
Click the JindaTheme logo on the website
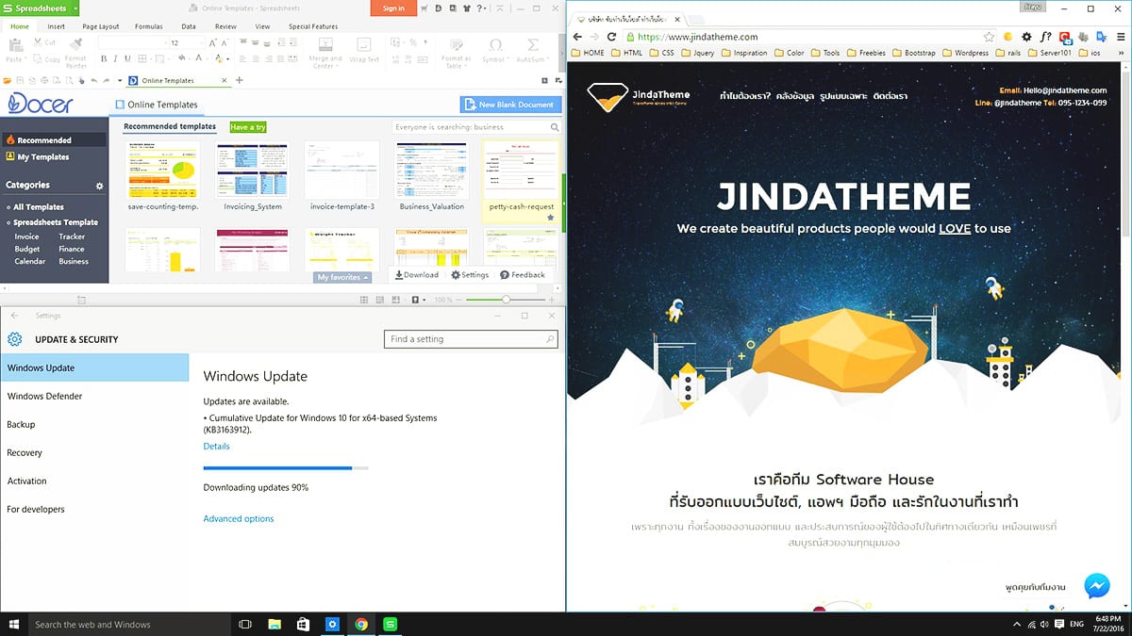pyautogui.click(x=638, y=97)
